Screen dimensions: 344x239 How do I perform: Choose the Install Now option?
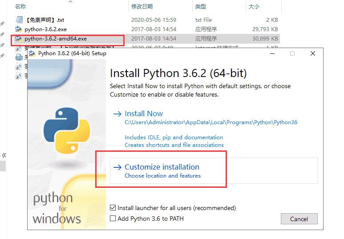pos(144,113)
